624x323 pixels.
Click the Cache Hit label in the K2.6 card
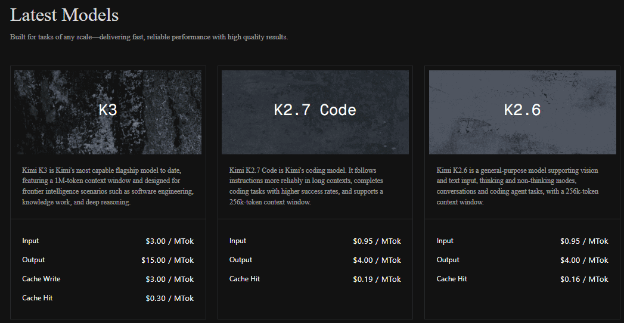pyautogui.click(x=452, y=279)
